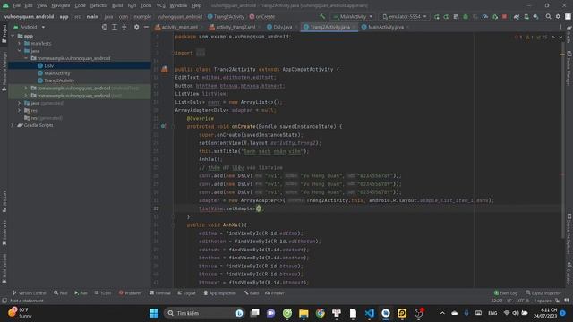The width and height of the screenshot is (573, 322).
Task: Unfold the collapsed import block in editor
Action: (201, 53)
